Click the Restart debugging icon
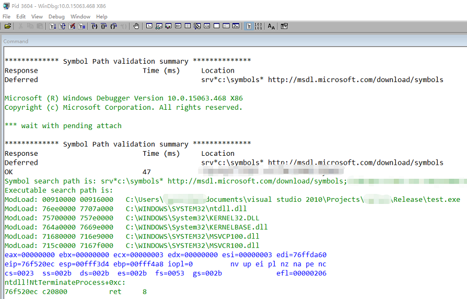Screen dimensions: 467x299 (62, 26)
